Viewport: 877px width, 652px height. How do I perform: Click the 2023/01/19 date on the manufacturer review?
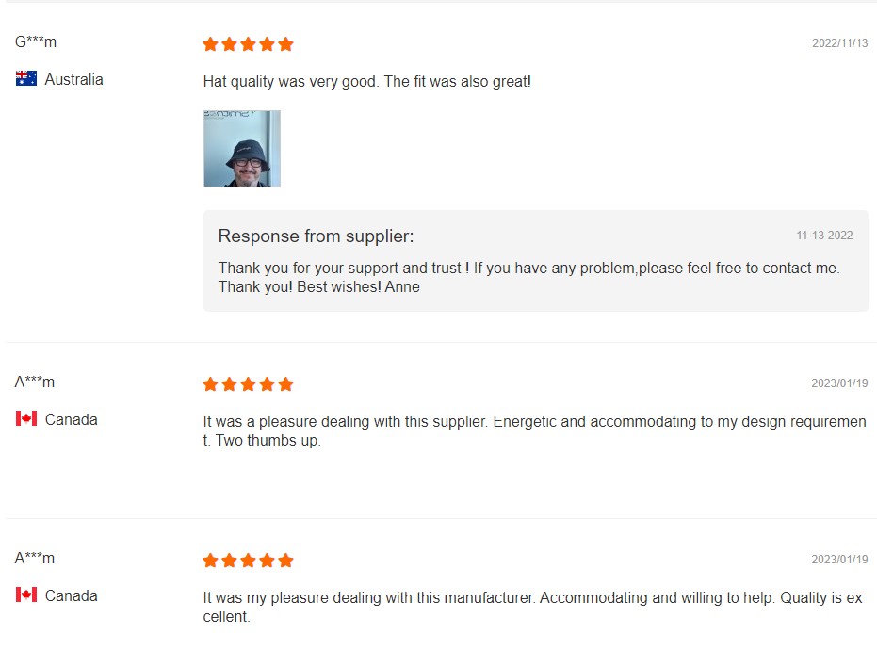839,560
